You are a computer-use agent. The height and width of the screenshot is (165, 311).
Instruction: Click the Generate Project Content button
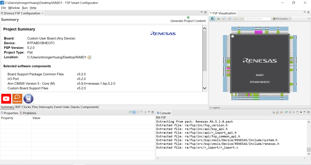click(x=188, y=19)
